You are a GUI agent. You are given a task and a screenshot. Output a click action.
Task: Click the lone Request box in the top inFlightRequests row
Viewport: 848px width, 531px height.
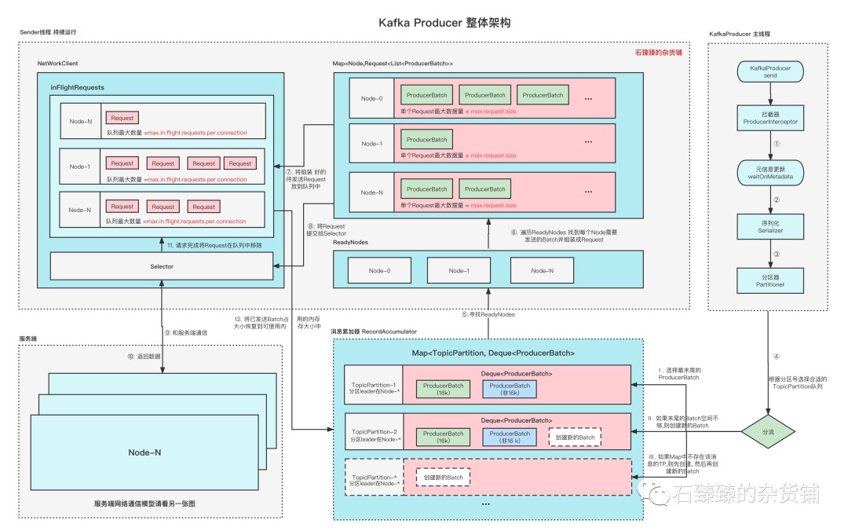[x=122, y=118]
